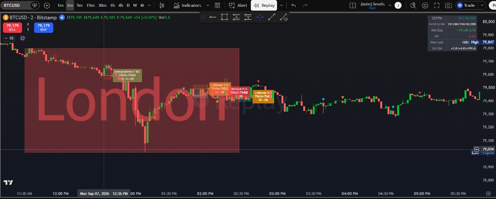Expand the Trade dropdown arrow
Screen dimensions: 496x199
tap(482, 5)
